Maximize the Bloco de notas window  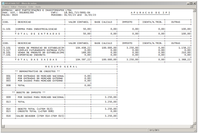point(191,3)
